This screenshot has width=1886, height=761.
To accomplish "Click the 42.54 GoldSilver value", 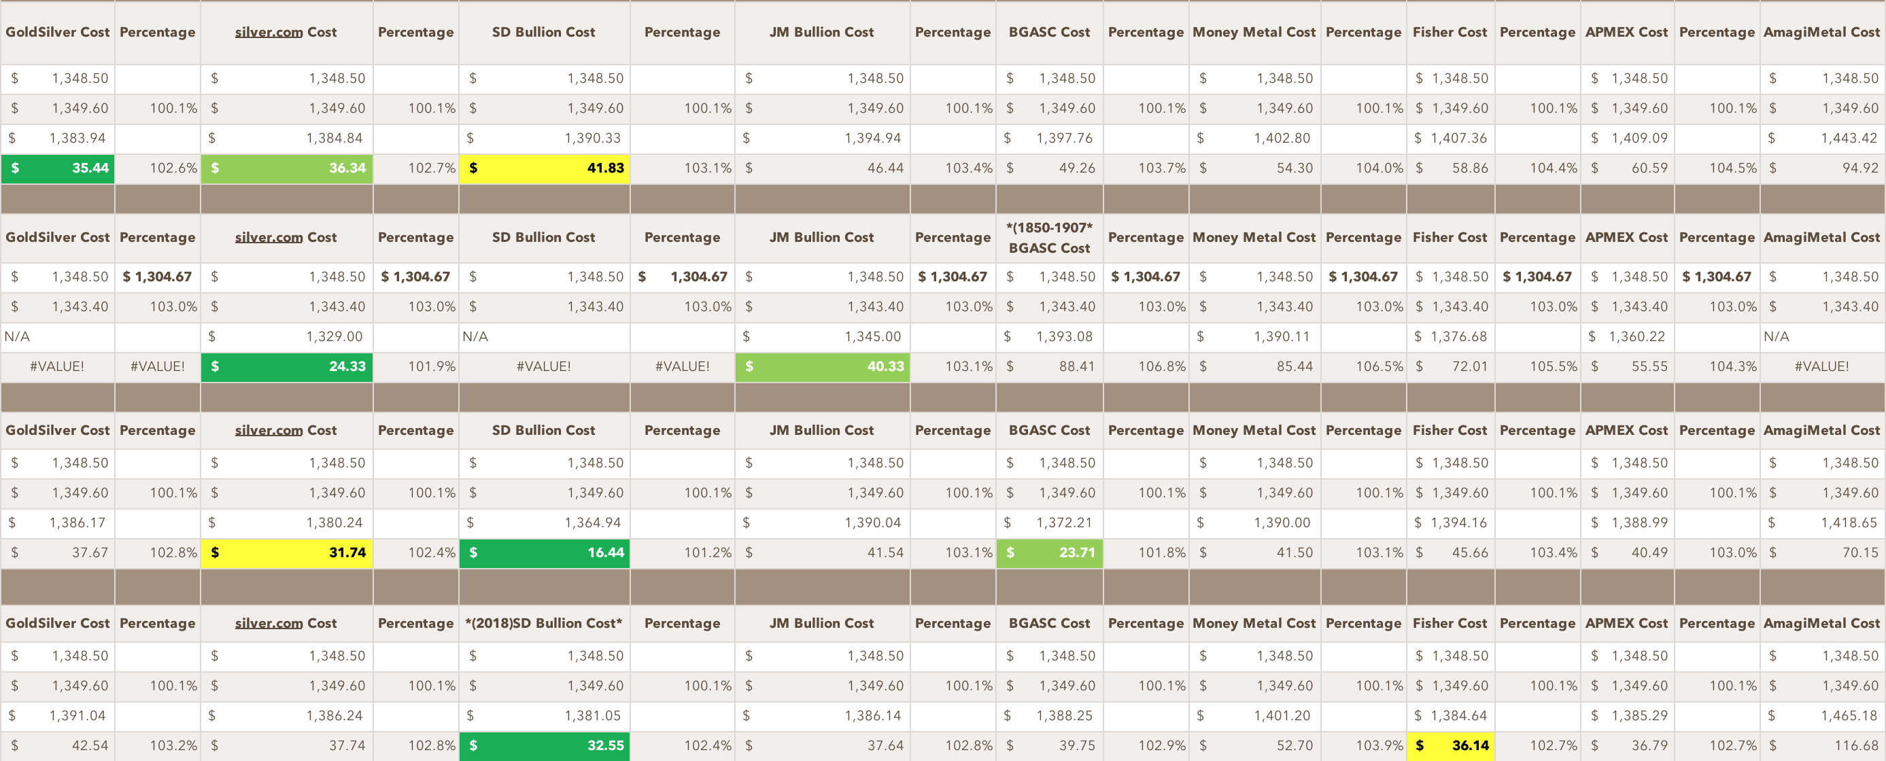I will coord(58,745).
